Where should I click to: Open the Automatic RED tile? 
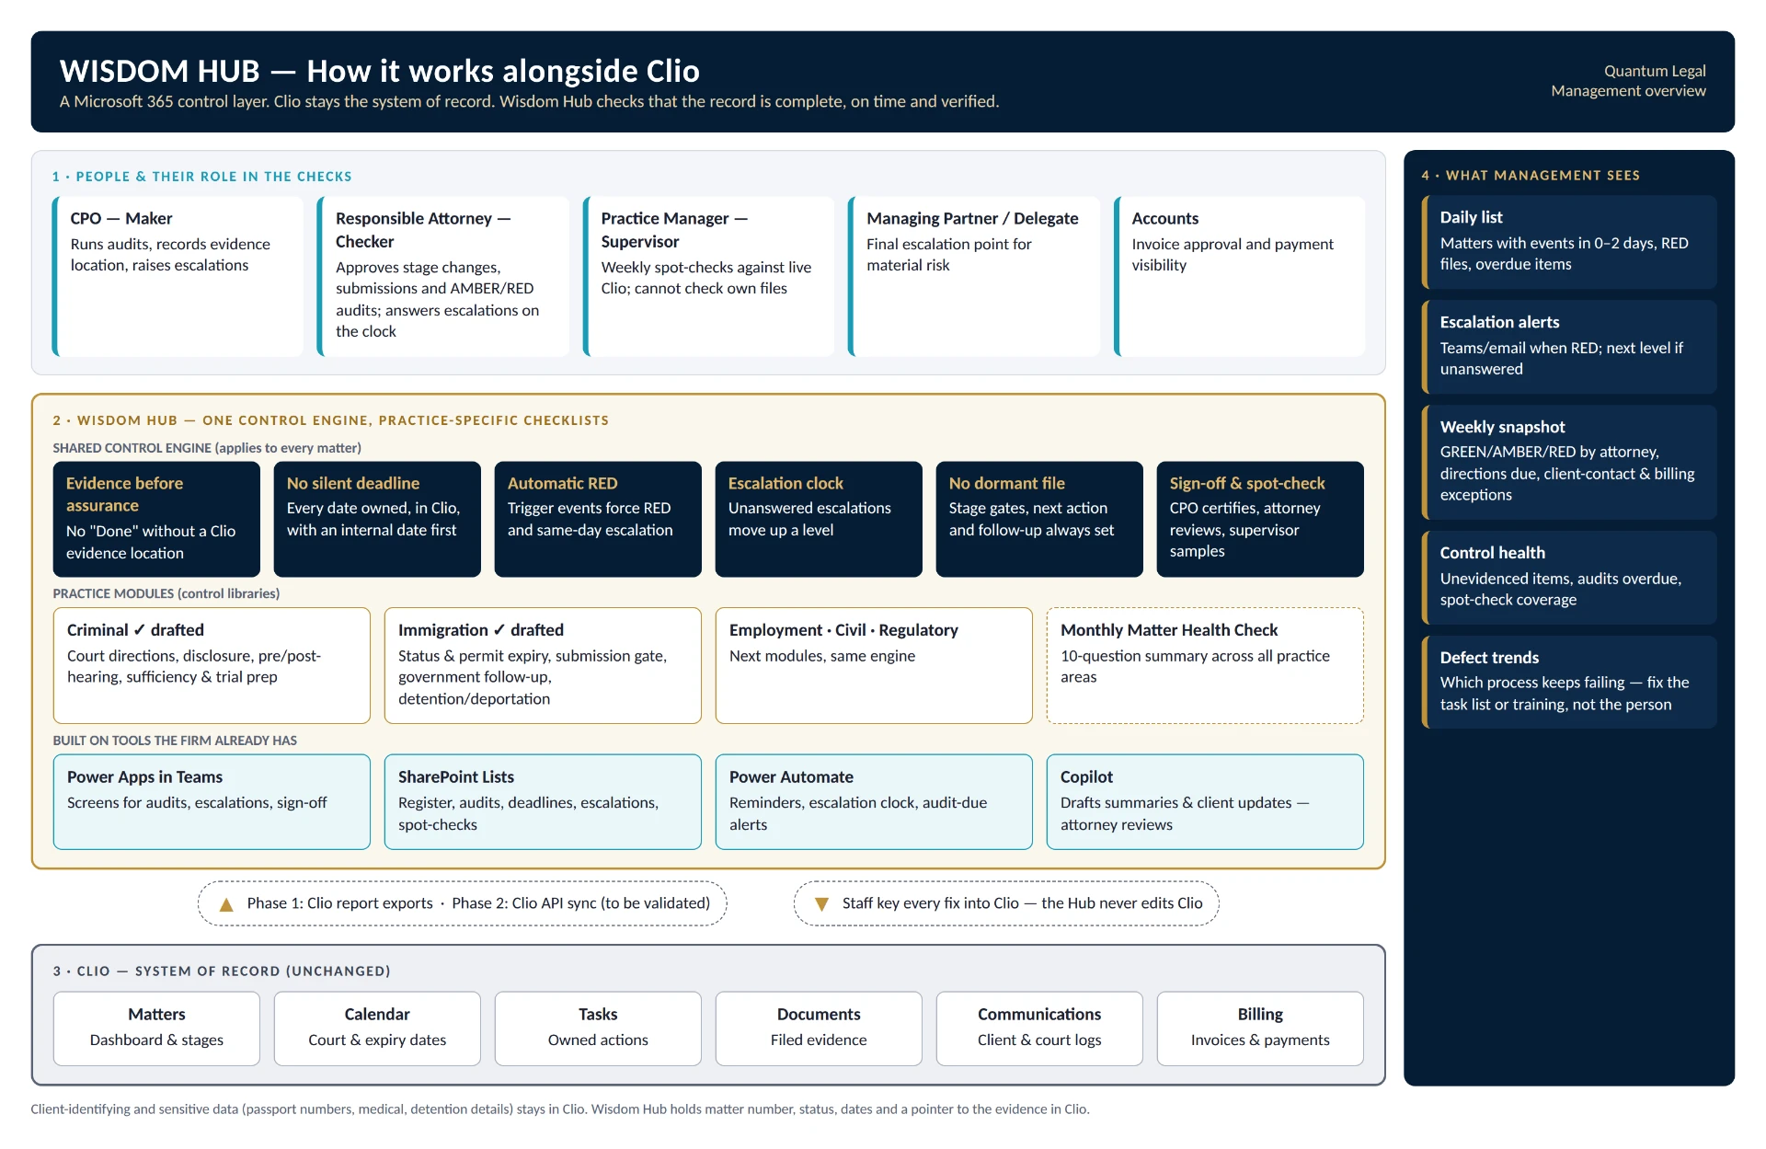point(598,519)
